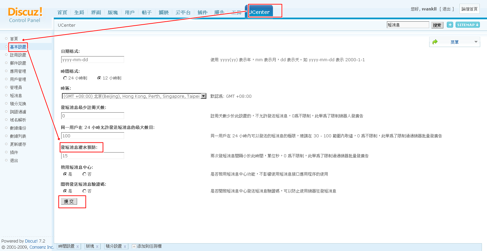Open 首頁 in the left sidebar

point(14,39)
